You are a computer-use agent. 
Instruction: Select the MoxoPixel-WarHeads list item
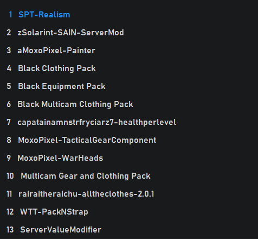[60, 158]
